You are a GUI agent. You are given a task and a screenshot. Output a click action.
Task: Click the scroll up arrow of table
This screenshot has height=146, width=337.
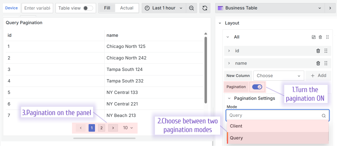click(x=206, y=34)
